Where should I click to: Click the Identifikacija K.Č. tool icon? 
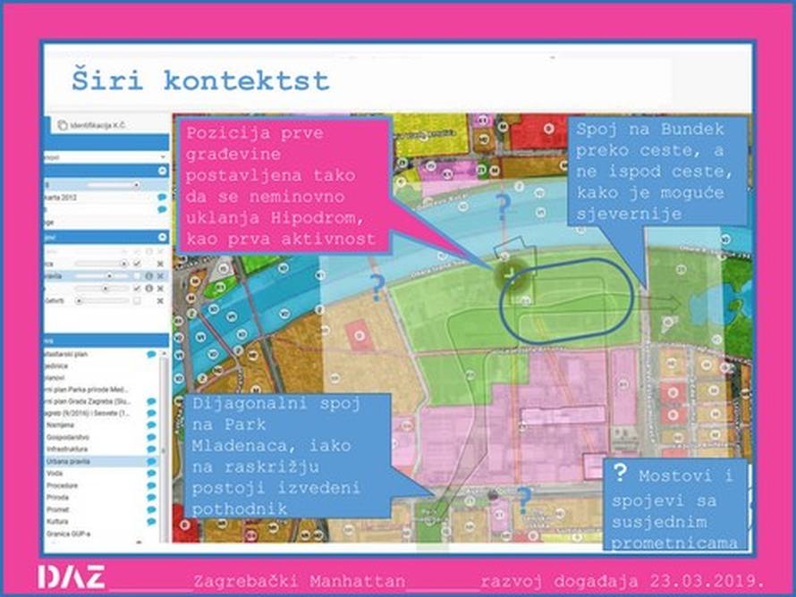tap(62, 126)
